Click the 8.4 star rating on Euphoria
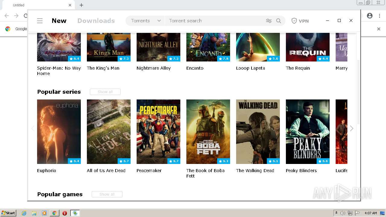 pos(74,161)
